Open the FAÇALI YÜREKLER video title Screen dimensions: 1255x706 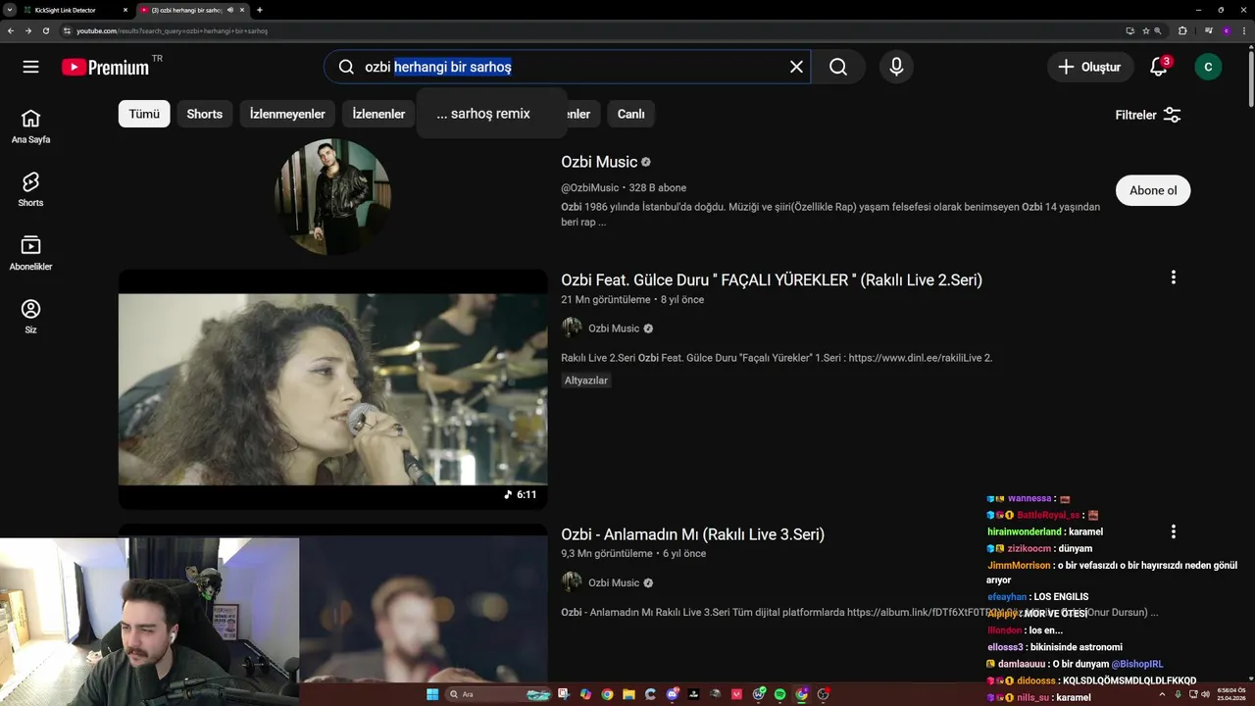pos(772,280)
